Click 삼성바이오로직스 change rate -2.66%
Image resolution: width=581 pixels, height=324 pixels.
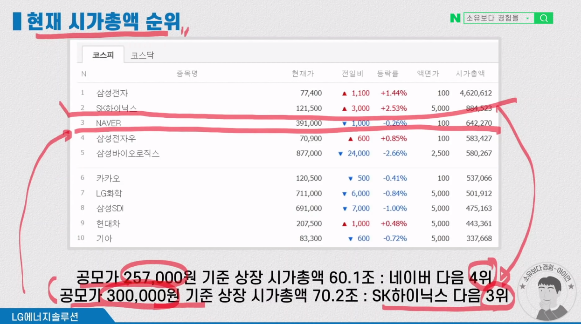coord(395,153)
